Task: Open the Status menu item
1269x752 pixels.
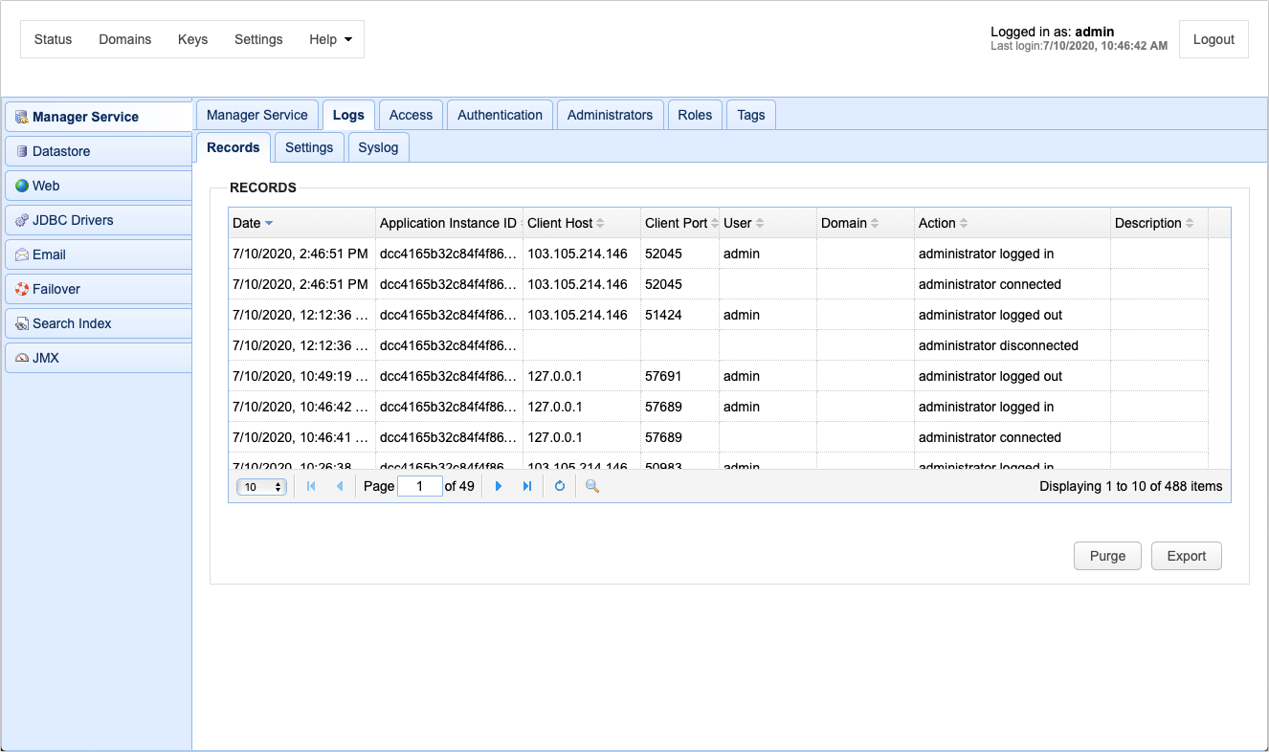Action: point(53,39)
